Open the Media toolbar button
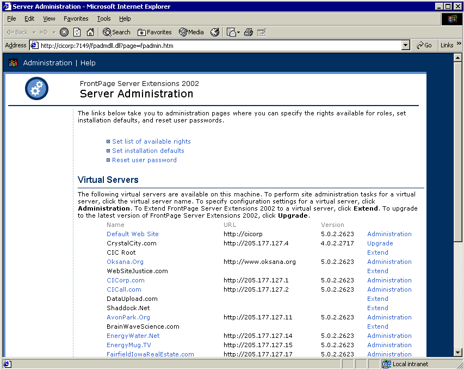 [191, 32]
